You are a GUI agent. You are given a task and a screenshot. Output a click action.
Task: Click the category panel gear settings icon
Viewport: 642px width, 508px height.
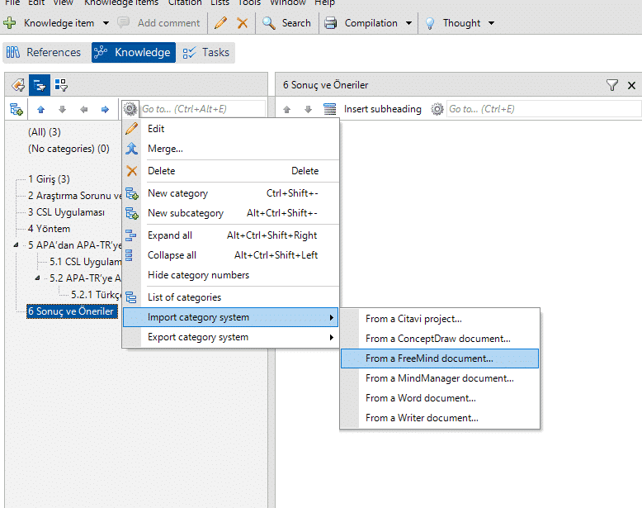pyautogui.click(x=130, y=109)
